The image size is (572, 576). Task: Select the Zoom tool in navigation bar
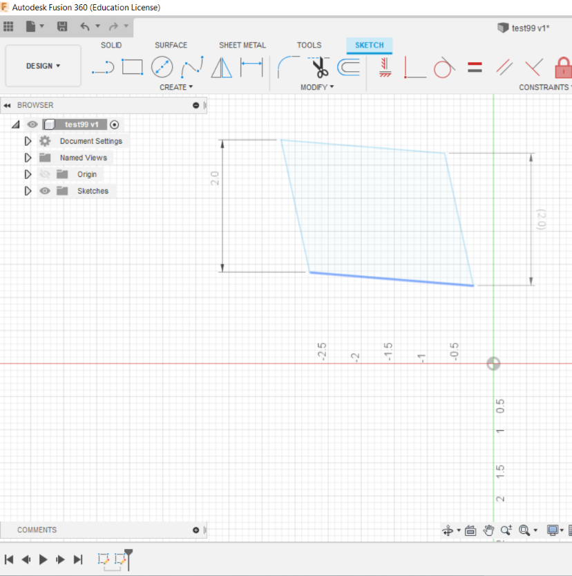(506, 530)
